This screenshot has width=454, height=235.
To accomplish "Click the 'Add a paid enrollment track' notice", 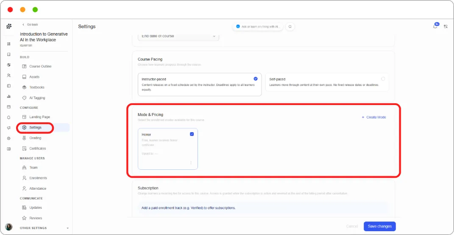I will (263, 208).
